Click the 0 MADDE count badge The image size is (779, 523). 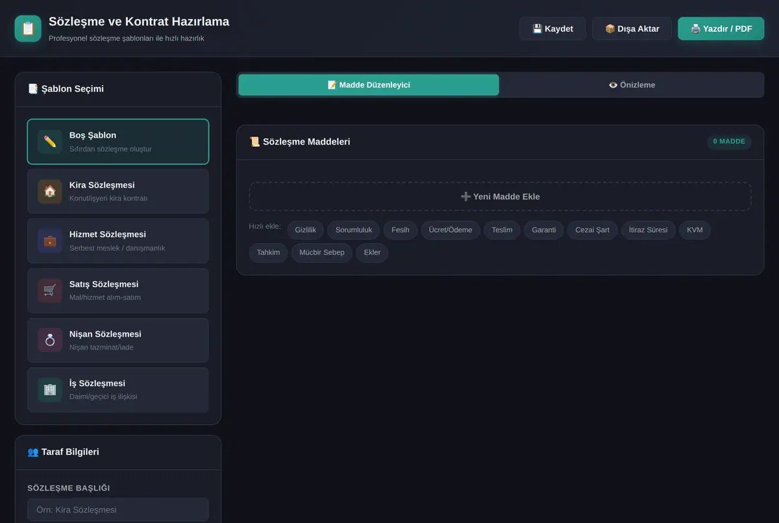click(x=729, y=141)
